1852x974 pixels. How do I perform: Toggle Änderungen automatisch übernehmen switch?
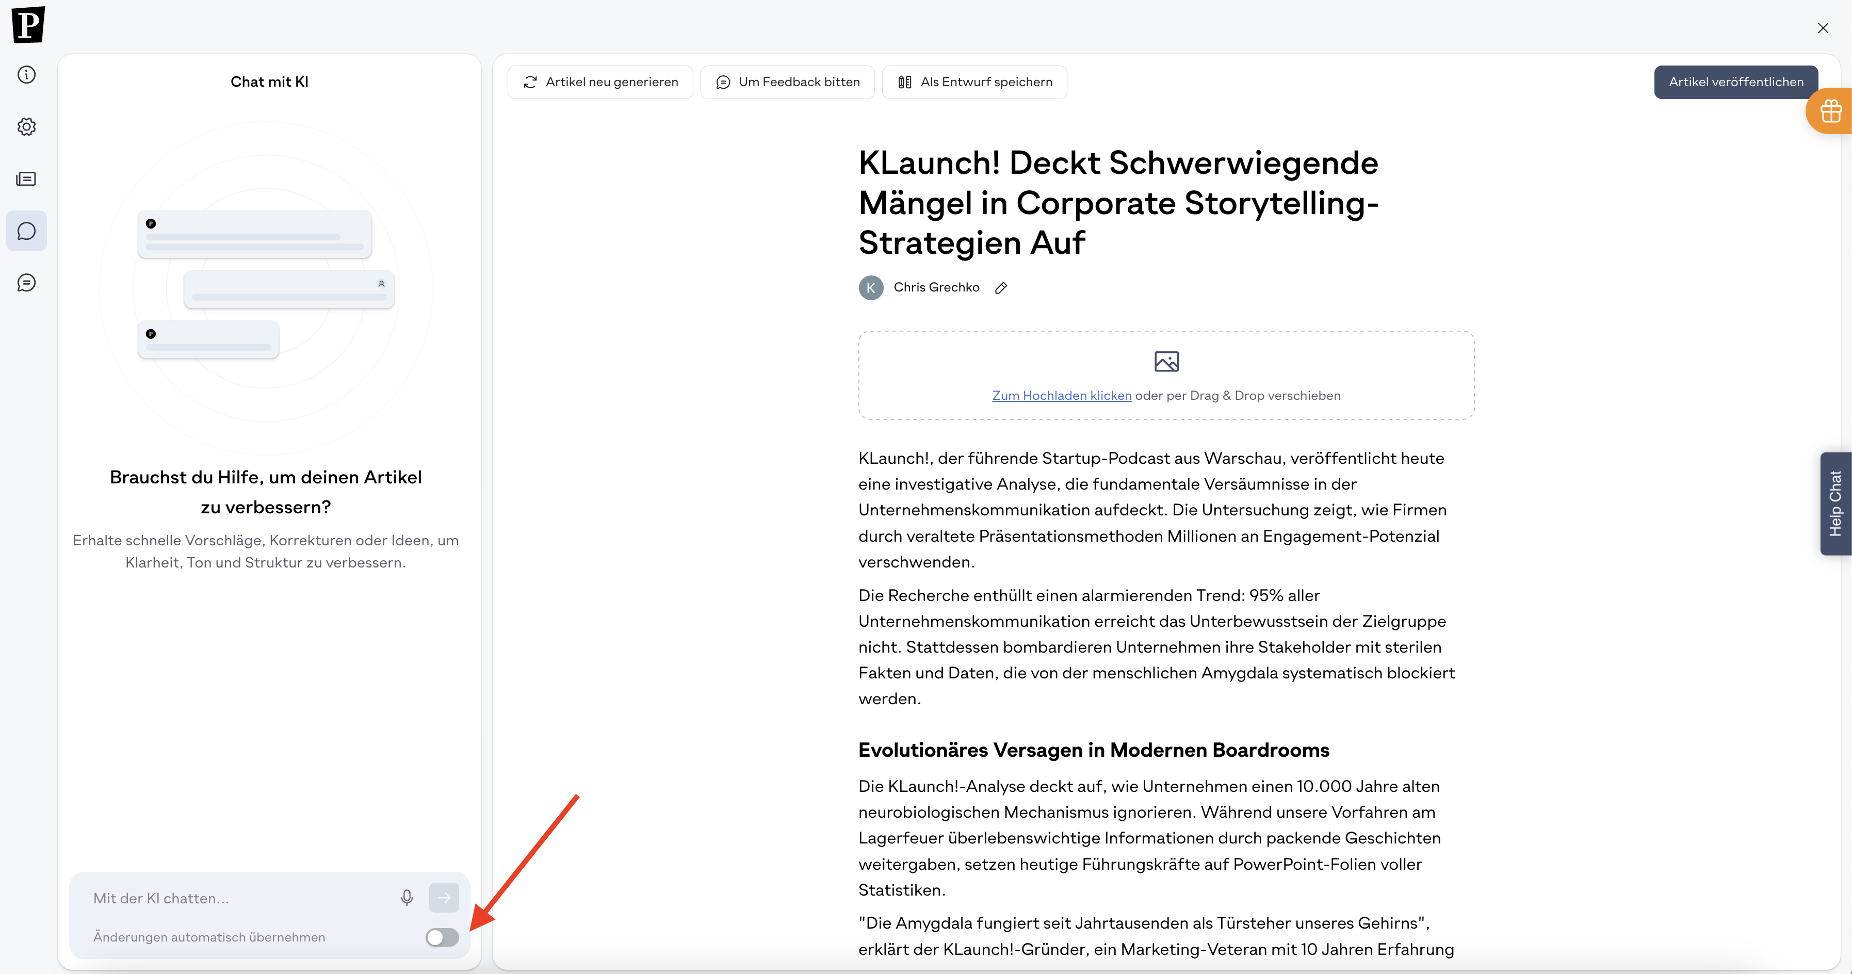[x=442, y=937]
